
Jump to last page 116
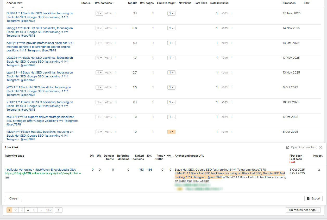[x=48, y=210]
